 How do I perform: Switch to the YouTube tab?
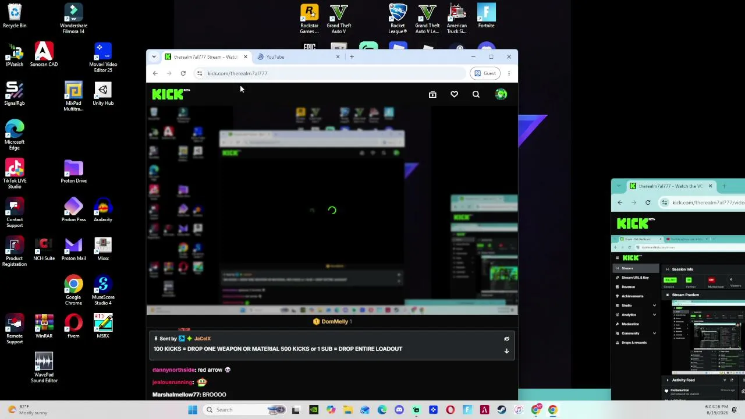[x=298, y=57]
